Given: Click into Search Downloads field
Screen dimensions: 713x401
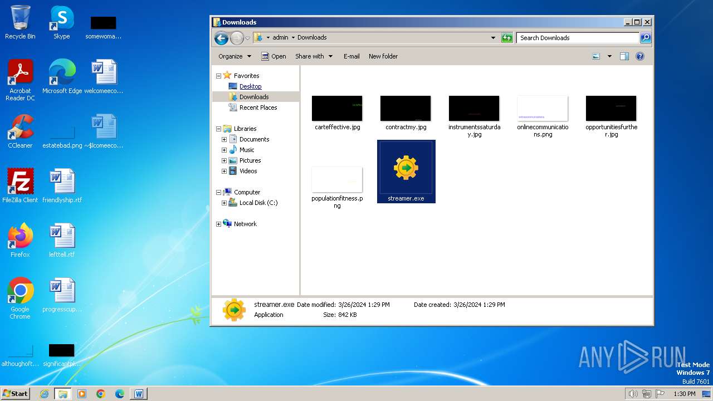Looking at the screenshot, I should tap(578, 38).
